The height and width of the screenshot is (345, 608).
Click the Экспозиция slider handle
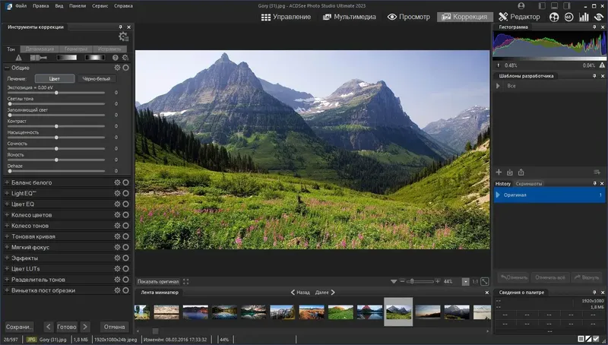[56, 93]
